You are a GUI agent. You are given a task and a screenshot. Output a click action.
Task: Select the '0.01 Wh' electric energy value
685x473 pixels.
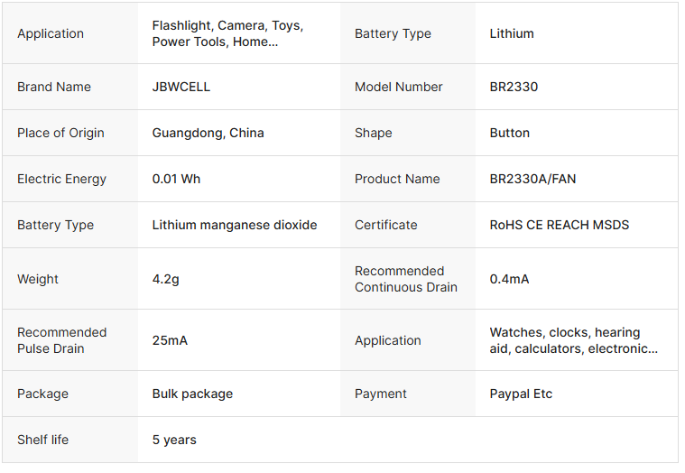tap(176, 179)
